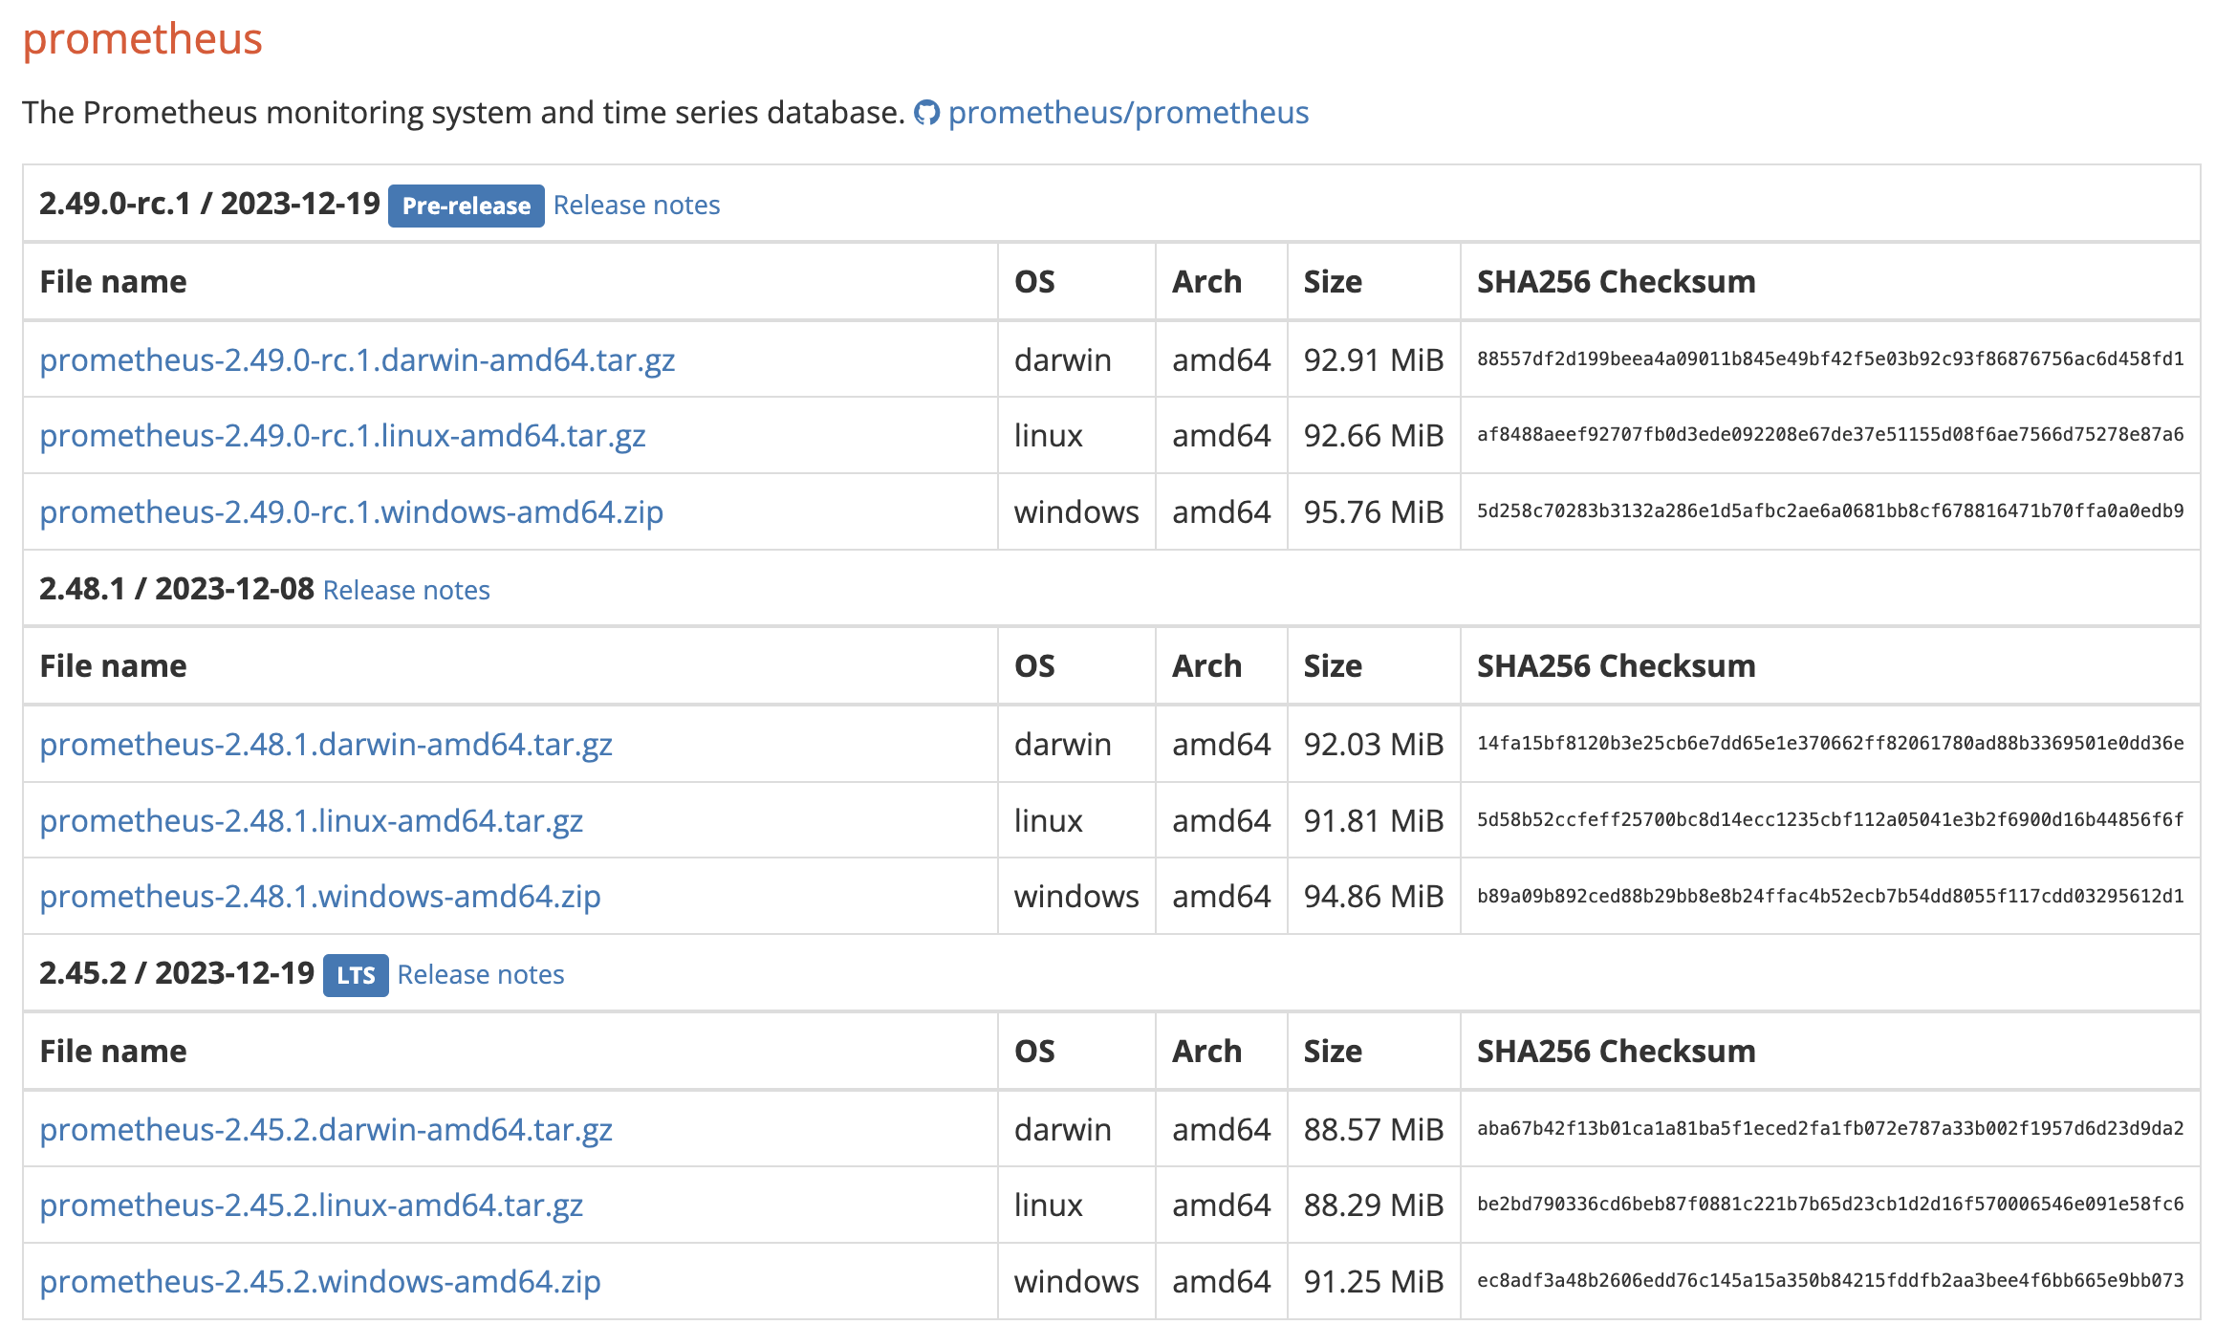Open Release notes for 2.45.2 LTS
The image size is (2237, 1325).
tap(481, 975)
